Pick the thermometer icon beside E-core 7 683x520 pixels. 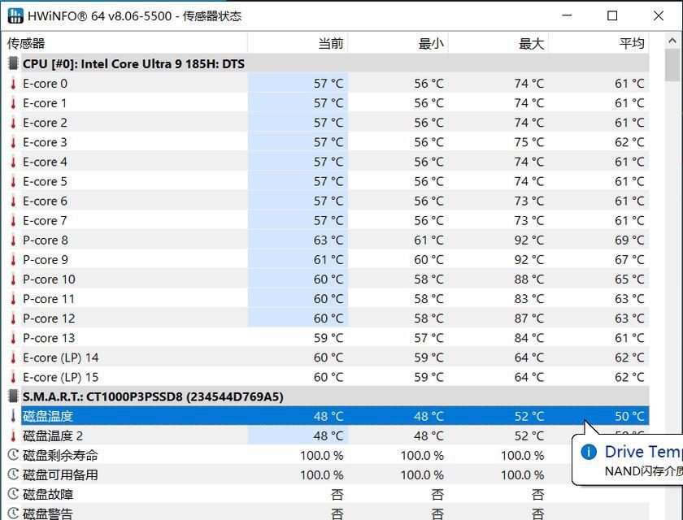13,221
